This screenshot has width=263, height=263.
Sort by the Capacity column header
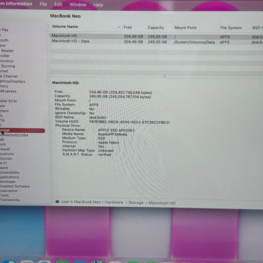(x=156, y=28)
